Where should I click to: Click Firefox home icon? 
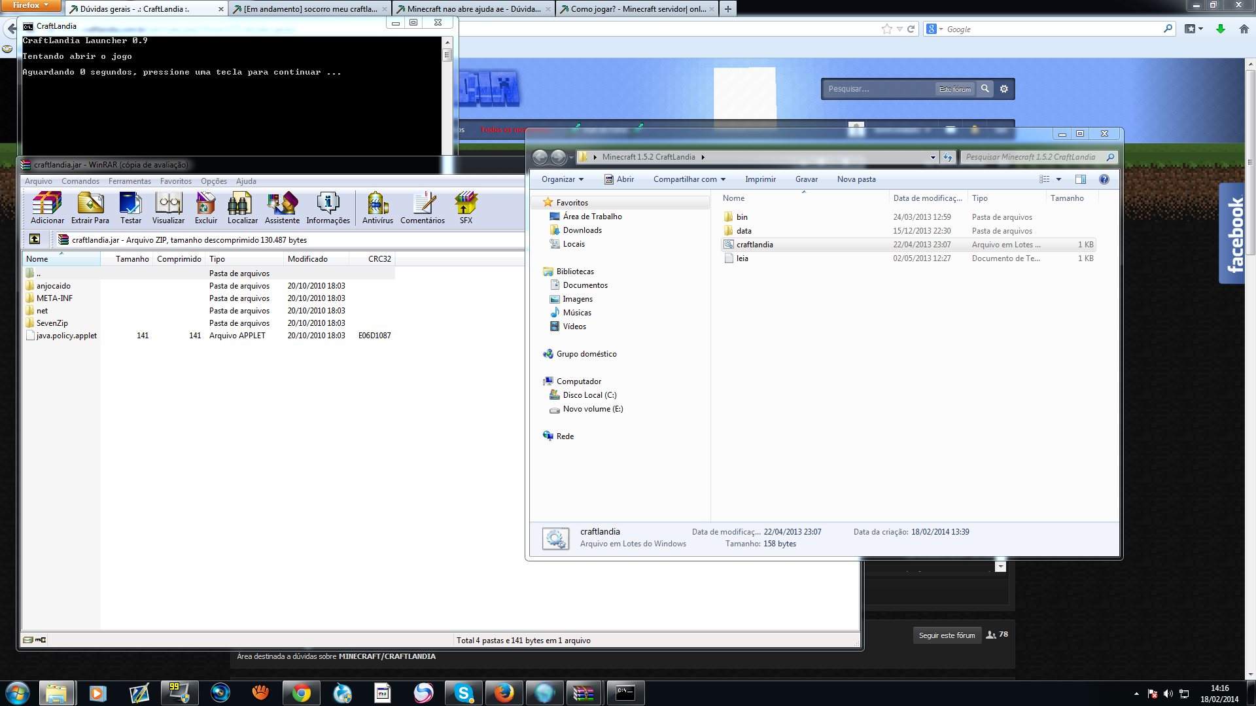1244,29
